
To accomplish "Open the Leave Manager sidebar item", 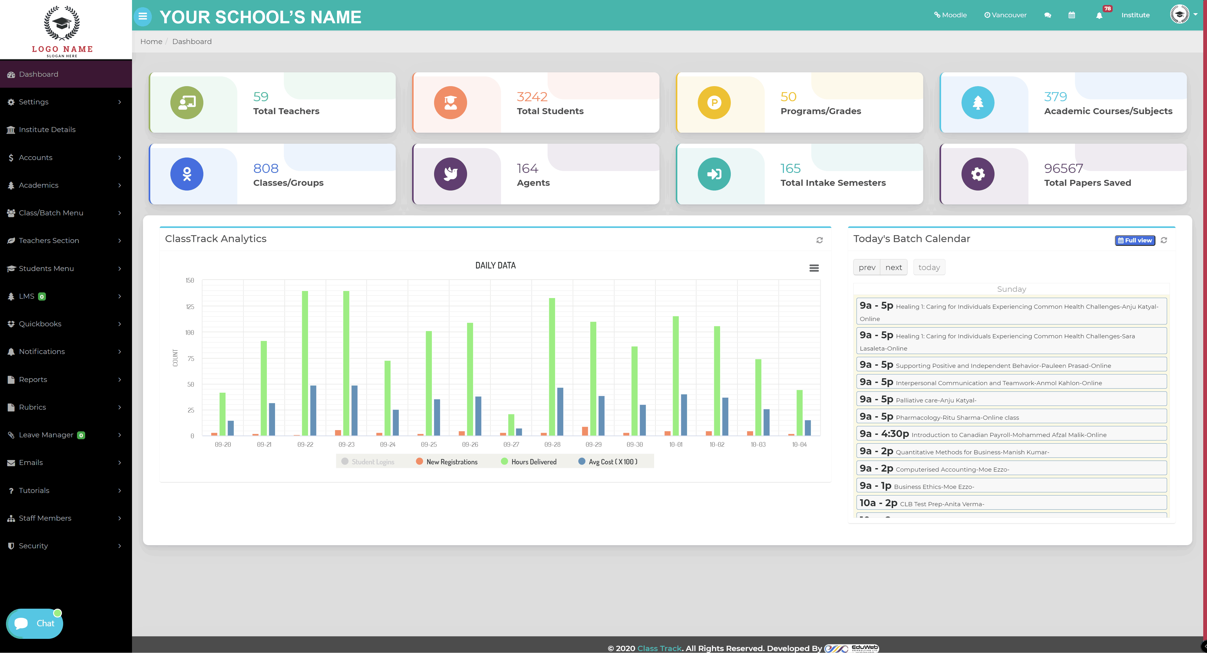I will pos(66,435).
